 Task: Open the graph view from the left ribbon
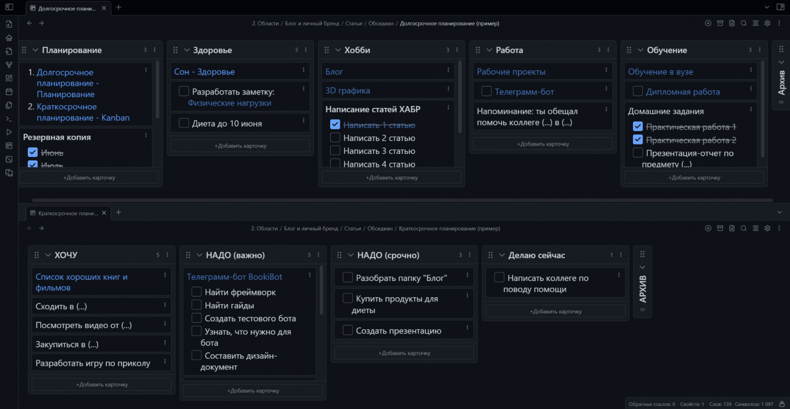tap(9, 65)
